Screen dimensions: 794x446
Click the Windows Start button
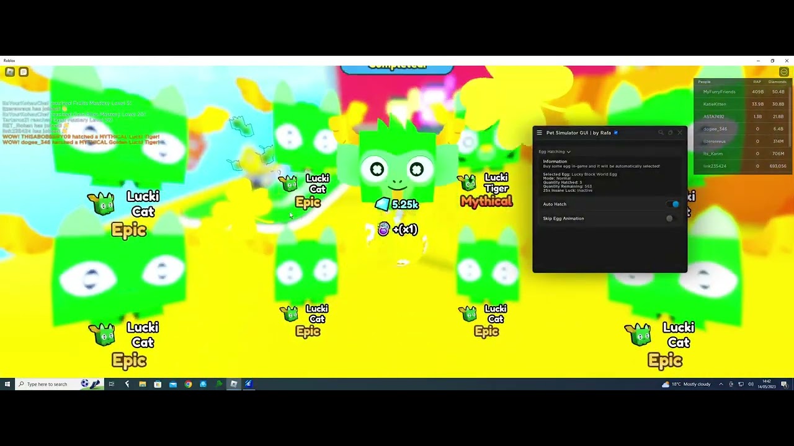7,384
